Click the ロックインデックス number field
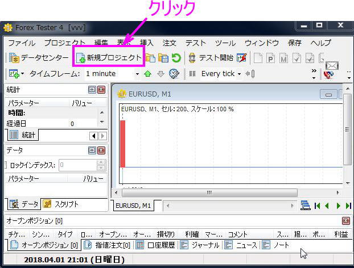Image resolution: width=354 pixels, height=268 pixels. point(77,165)
